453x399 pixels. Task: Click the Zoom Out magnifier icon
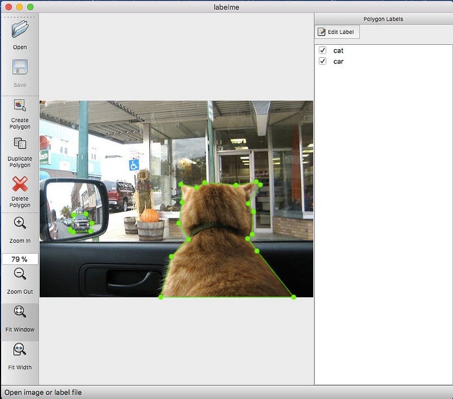20,274
